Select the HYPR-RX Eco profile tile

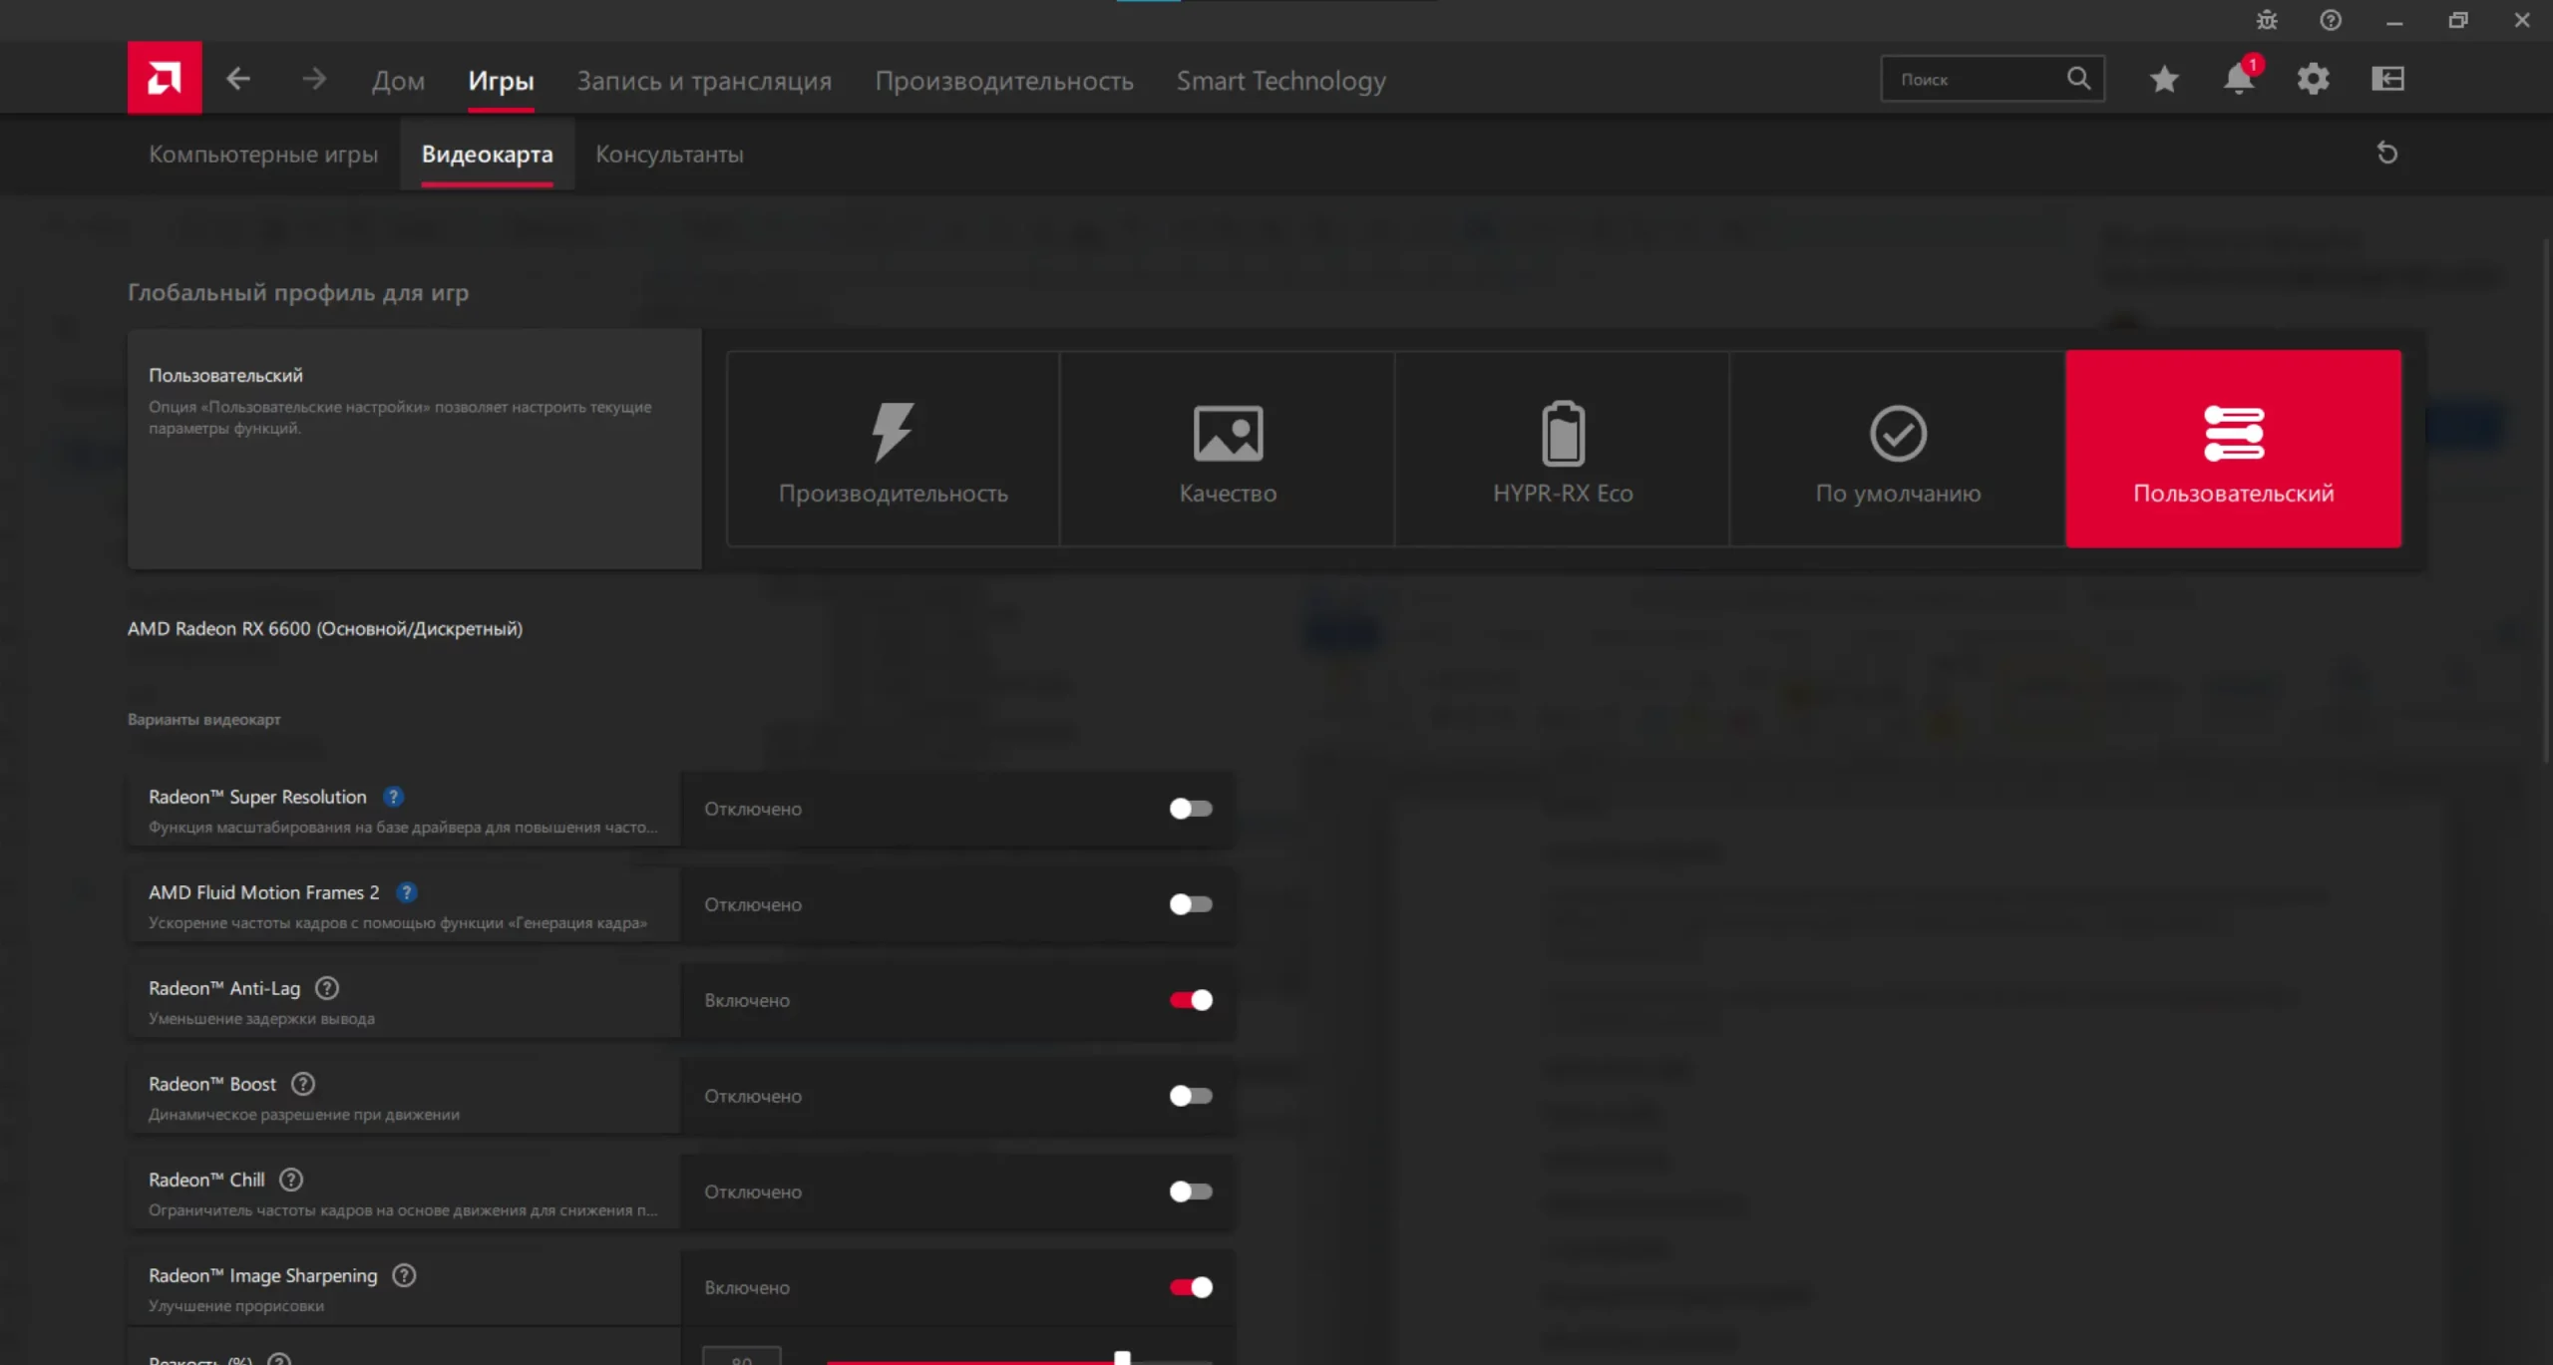[x=1562, y=449]
